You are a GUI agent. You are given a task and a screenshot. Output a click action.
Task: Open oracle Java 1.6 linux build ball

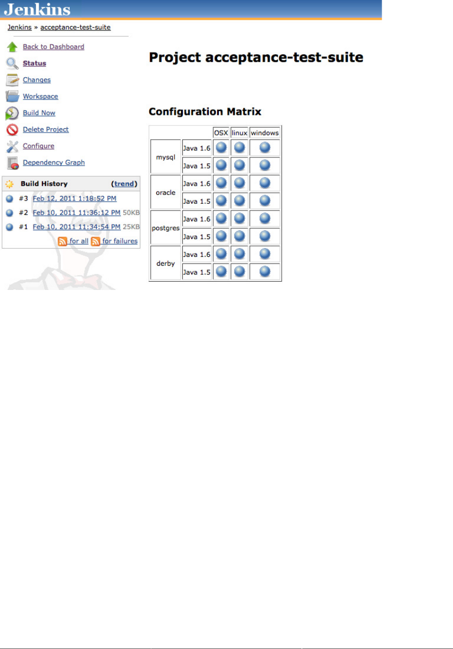pyautogui.click(x=239, y=183)
